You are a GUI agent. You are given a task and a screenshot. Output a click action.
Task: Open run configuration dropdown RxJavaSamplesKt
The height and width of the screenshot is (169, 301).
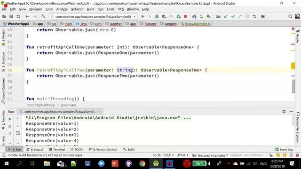click(93, 17)
